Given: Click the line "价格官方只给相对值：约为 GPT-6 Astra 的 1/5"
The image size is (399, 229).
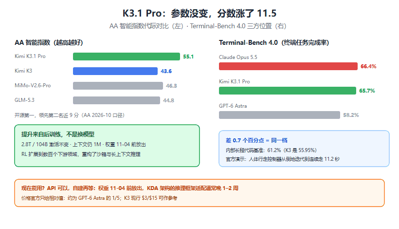Looking at the screenshot, I should [x=99, y=198].
